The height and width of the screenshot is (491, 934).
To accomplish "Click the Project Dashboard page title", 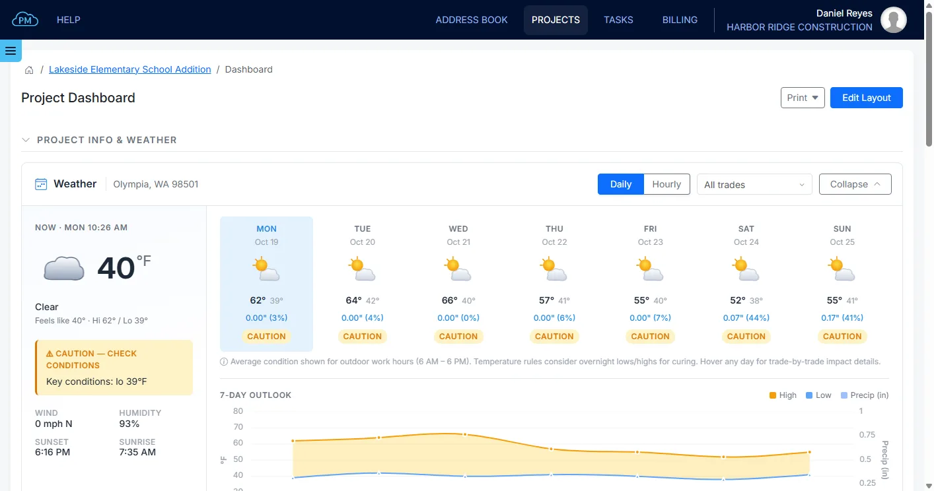I will (x=78, y=98).
